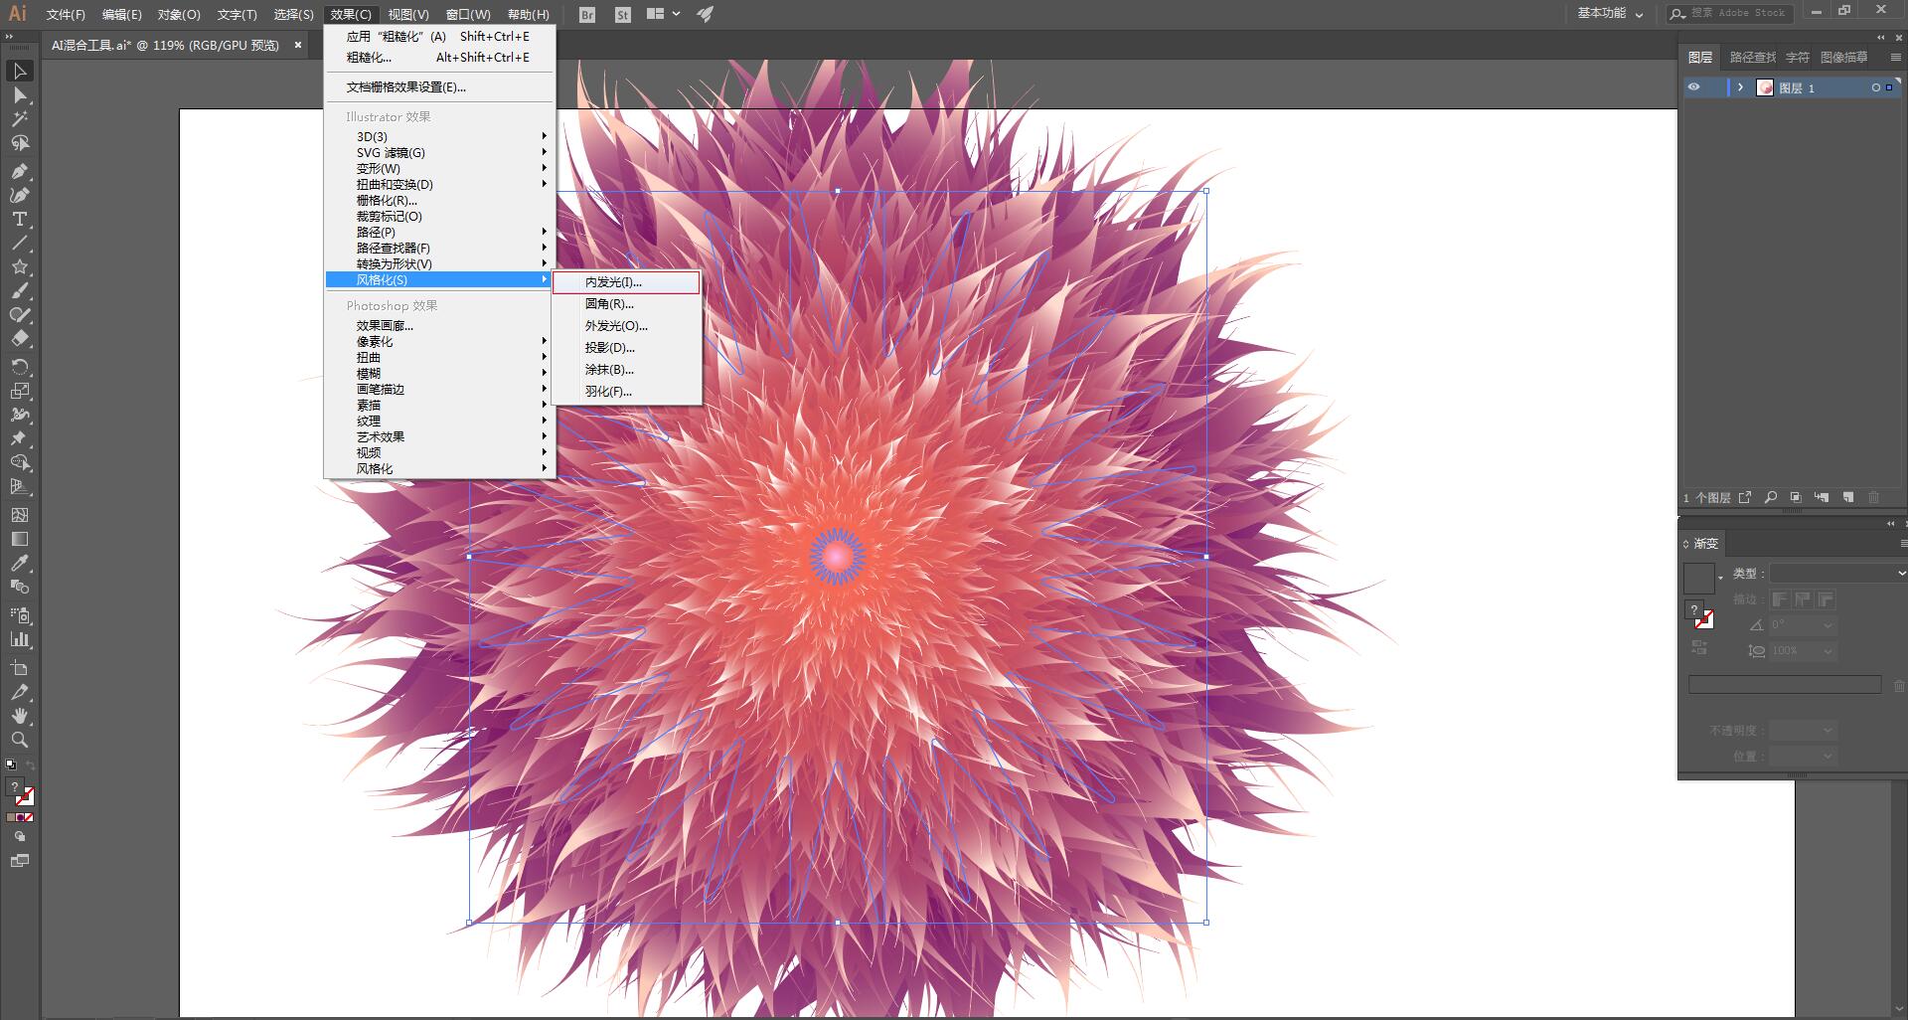Select the Direct Selection tool
The height and width of the screenshot is (1020, 1908).
(x=20, y=95)
